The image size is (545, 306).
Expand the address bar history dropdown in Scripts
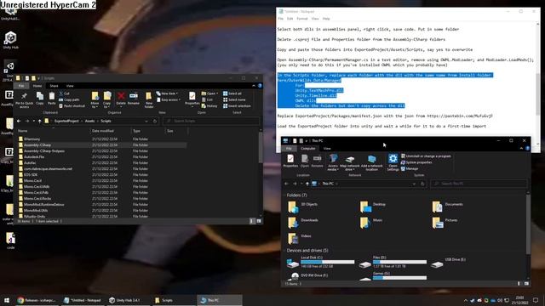click(146, 121)
